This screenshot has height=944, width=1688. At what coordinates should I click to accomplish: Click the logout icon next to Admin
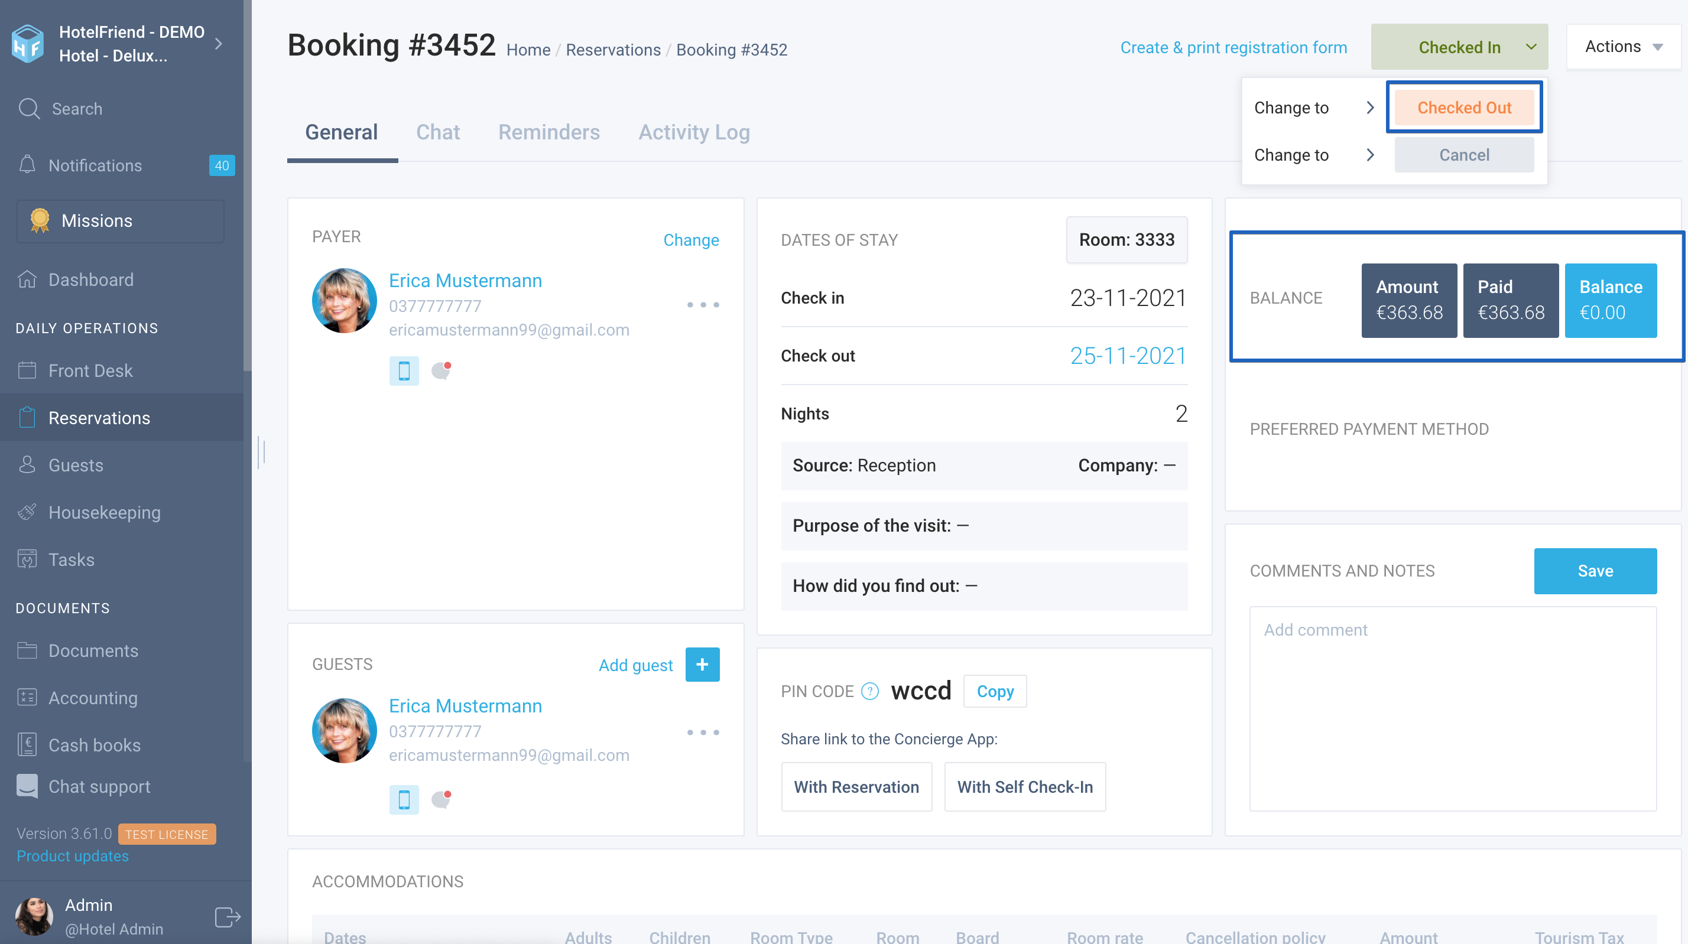coord(228,916)
